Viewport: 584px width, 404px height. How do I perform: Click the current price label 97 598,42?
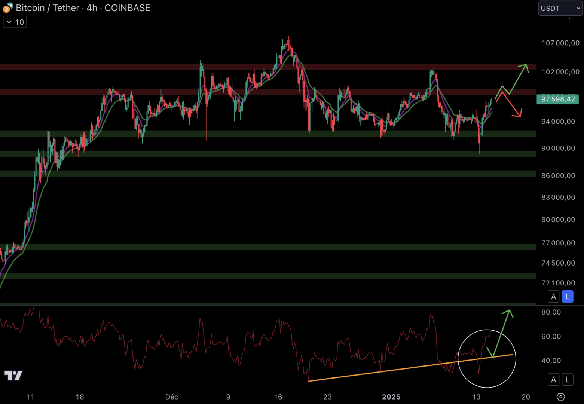557,99
